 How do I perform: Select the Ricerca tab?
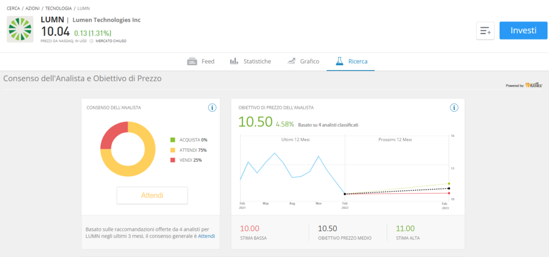pyautogui.click(x=352, y=61)
